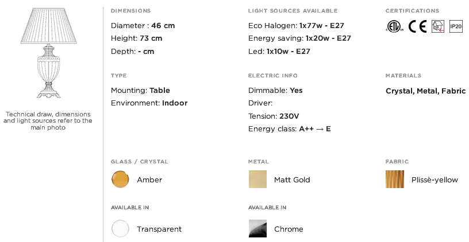The height and width of the screenshot is (242, 469).
Task: Click the Matt Gold label
Action: point(292,179)
